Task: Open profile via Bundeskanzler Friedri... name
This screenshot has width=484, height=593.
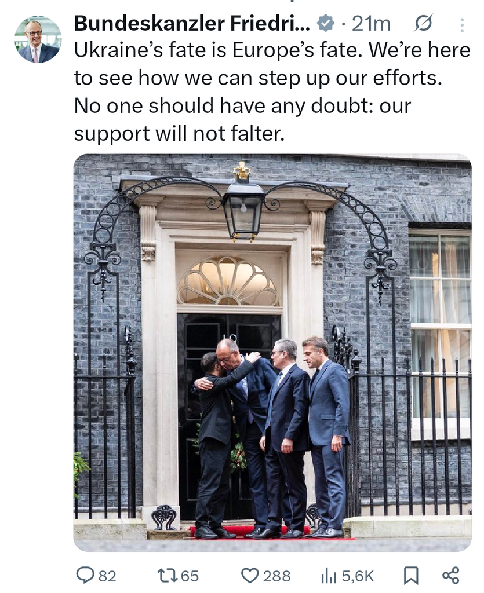Action: tap(192, 24)
